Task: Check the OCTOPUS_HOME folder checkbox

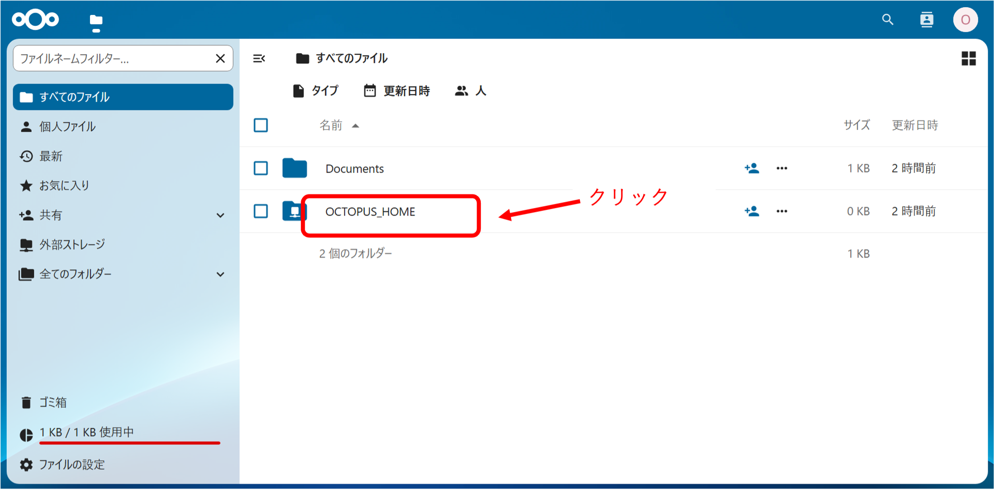Action: click(x=261, y=211)
